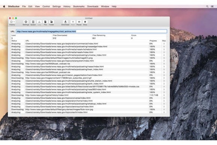Screen dimensions: 217x145
Task: Skip the exploration/home/index.html row
Action: (164, 101)
